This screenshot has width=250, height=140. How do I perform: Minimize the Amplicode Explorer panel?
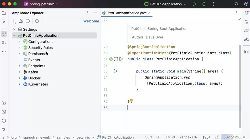pos(95,13)
